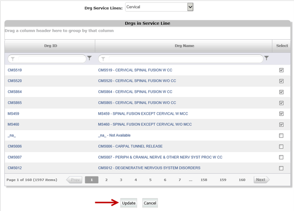Click 'CMS519 - CERVICAL SPINAL FUSION W CC'
Screen dimensions: 294x211
pos(135,70)
